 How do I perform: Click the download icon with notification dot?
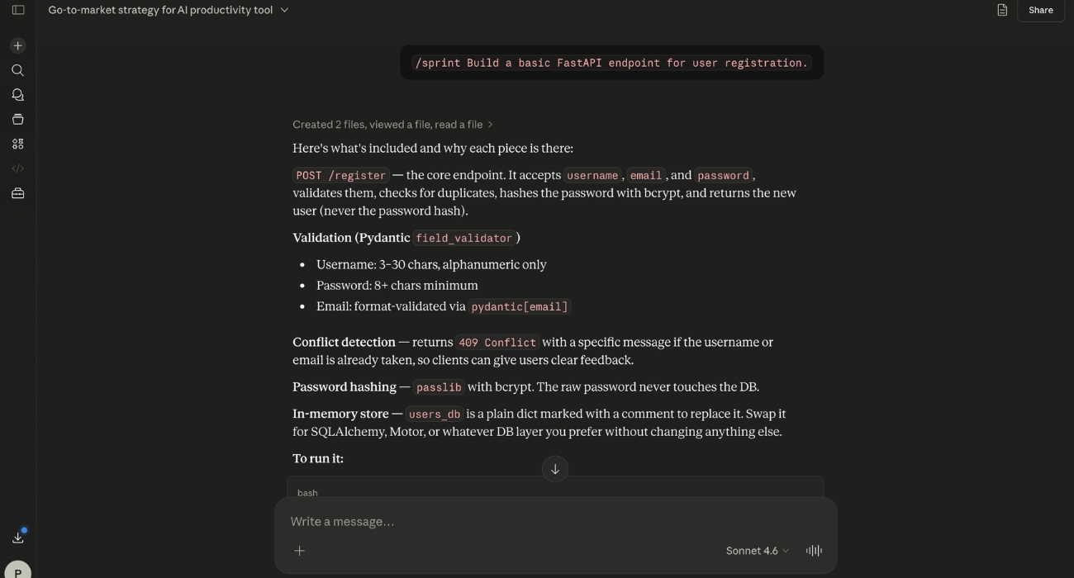click(x=18, y=538)
